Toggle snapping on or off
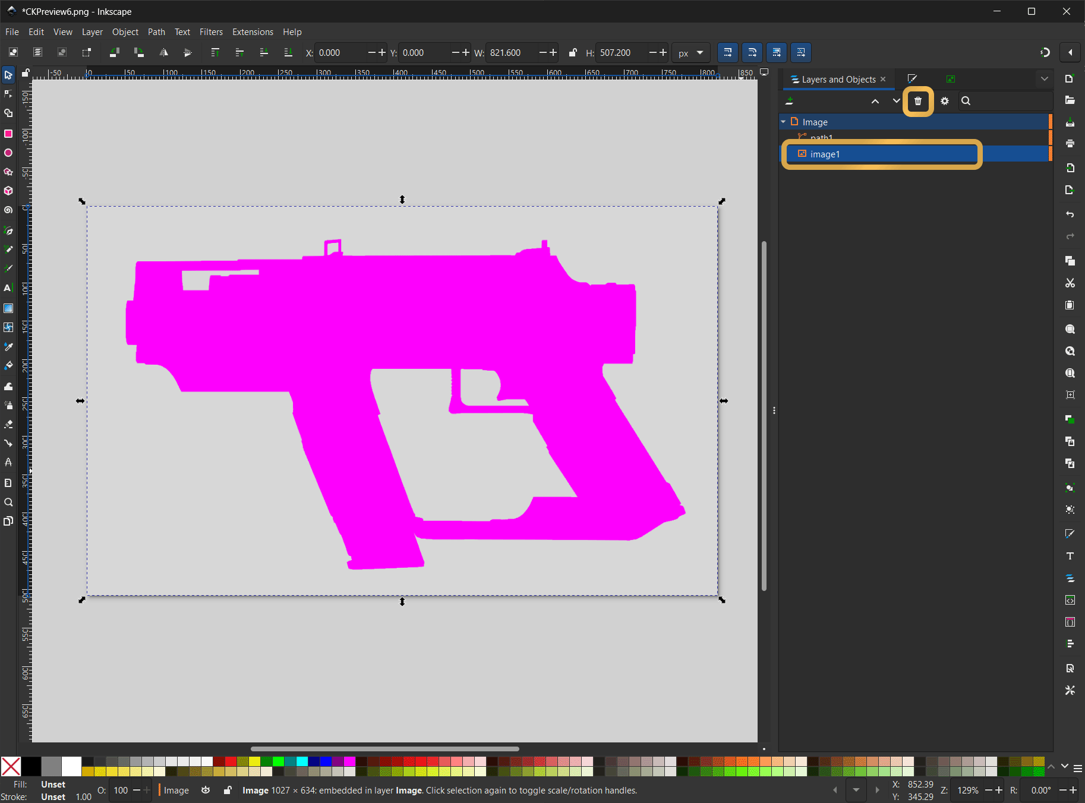This screenshot has height=803, width=1085. [x=1045, y=52]
